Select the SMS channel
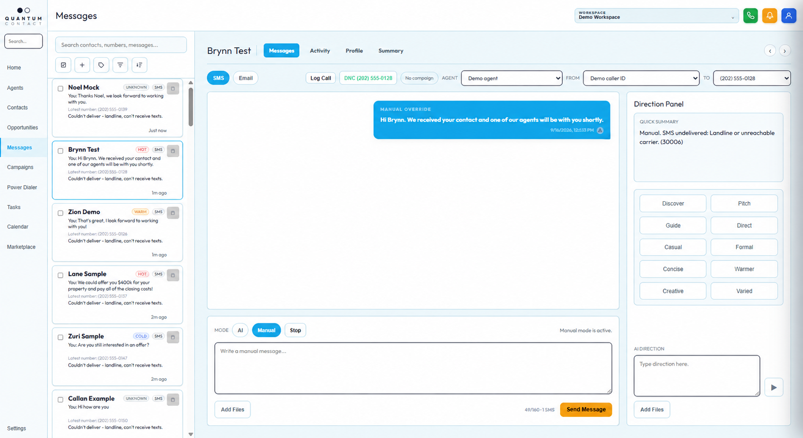Image resolution: width=803 pixels, height=438 pixels. [218, 78]
